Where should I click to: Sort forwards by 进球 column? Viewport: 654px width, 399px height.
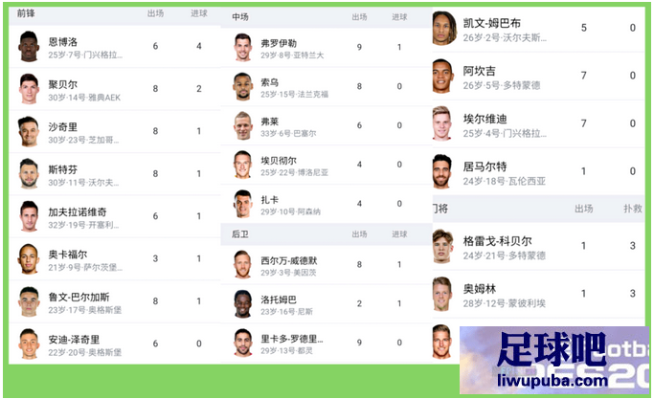pos(199,13)
